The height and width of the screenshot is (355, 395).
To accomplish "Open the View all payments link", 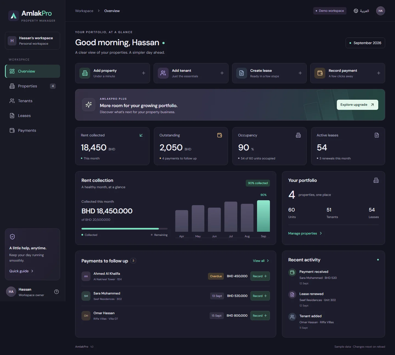I will pos(261,261).
